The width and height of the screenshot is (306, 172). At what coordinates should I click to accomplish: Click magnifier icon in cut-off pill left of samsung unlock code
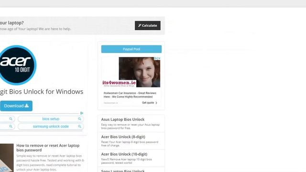point(11,126)
